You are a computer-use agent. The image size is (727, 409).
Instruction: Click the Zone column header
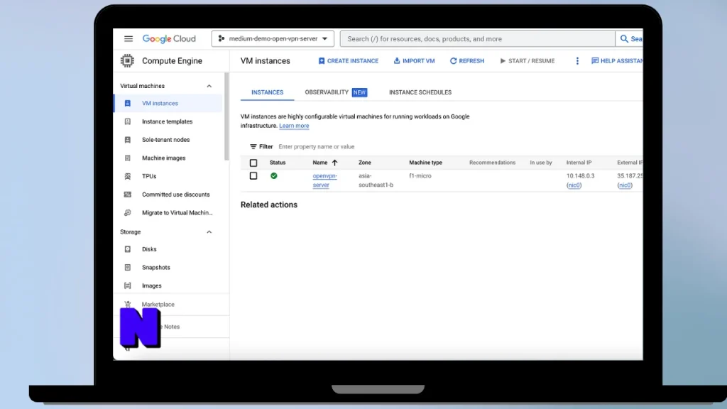pyautogui.click(x=364, y=163)
